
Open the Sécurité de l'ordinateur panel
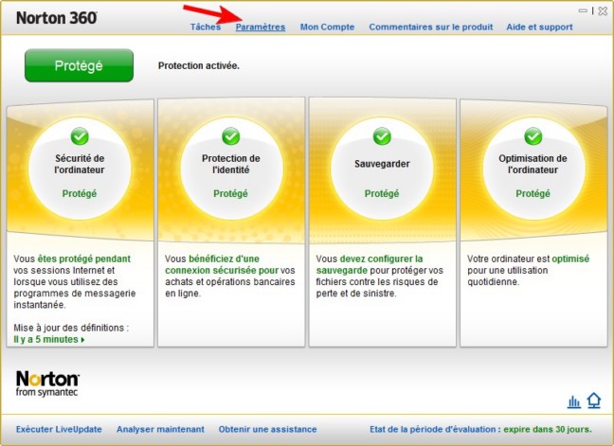[x=80, y=223]
